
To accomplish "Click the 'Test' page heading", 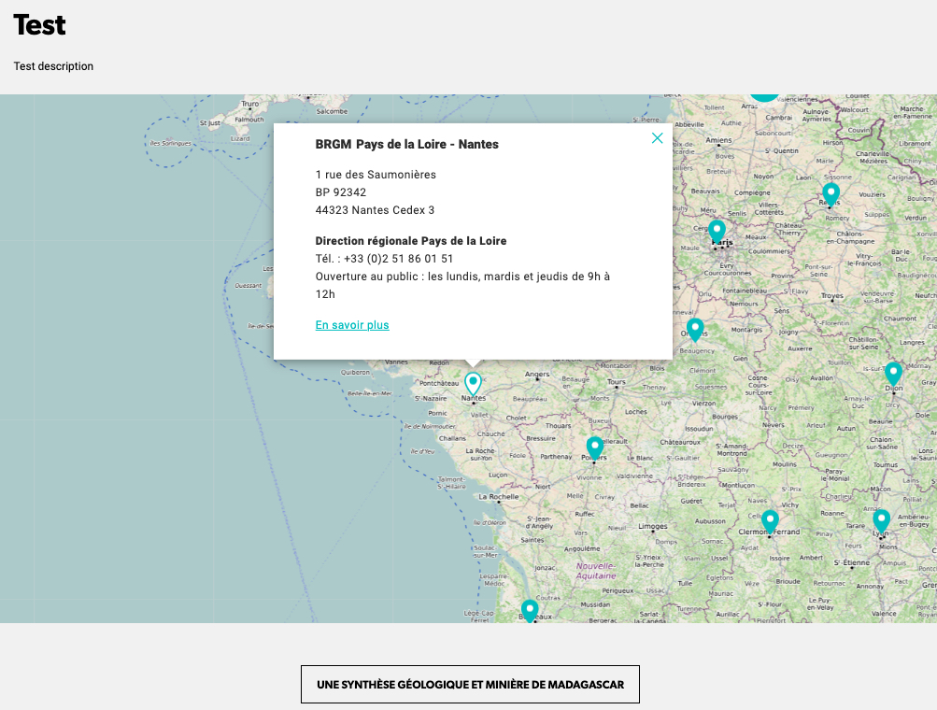I will pos(39,25).
